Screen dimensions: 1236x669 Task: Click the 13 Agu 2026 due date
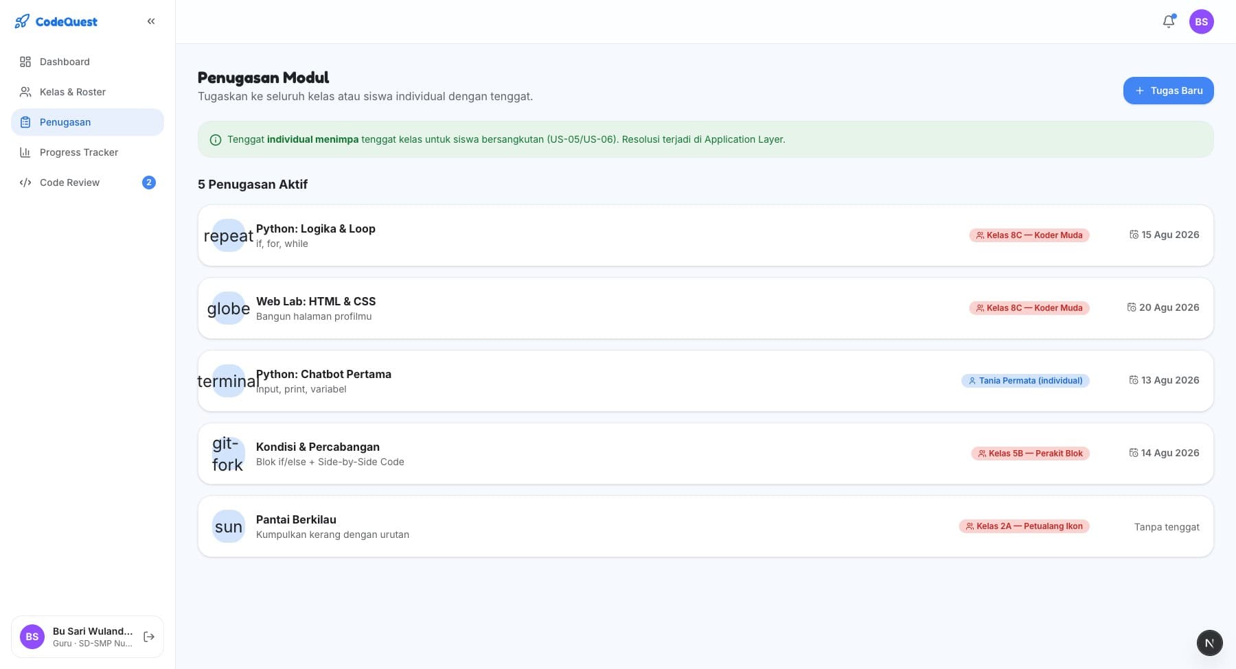(x=1165, y=380)
